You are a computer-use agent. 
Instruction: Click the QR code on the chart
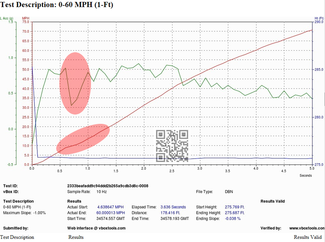[x=172, y=145]
